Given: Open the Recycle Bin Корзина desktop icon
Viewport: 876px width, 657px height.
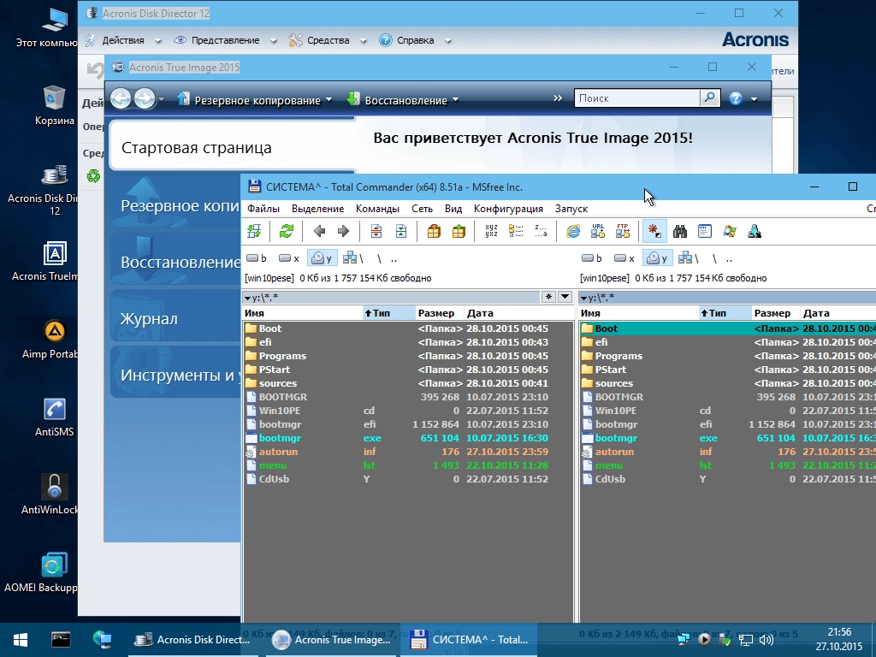Looking at the screenshot, I should click(54, 106).
